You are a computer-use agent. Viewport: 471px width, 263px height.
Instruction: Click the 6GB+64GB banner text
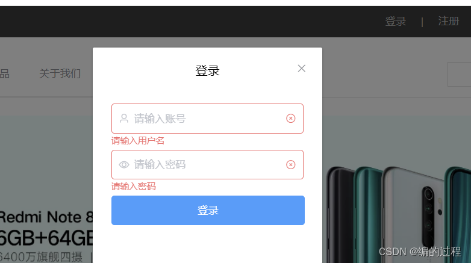[46, 238]
